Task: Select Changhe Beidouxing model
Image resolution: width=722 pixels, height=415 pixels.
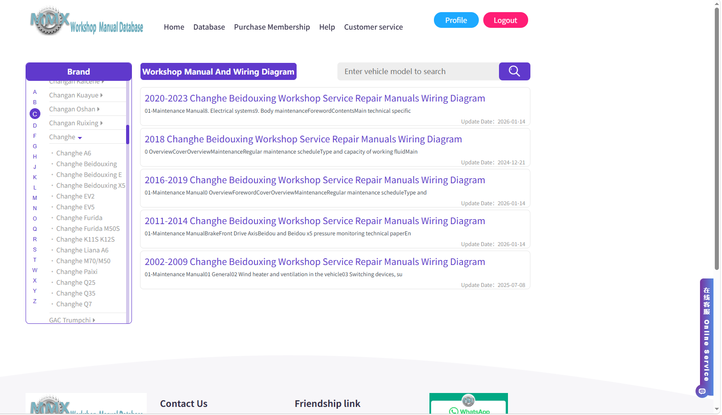Action: coord(87,164)
